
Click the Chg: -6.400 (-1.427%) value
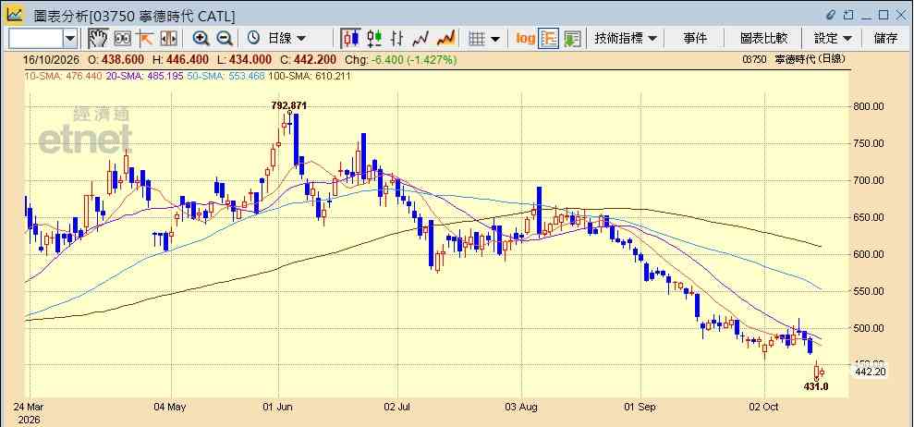pos(401,60)
